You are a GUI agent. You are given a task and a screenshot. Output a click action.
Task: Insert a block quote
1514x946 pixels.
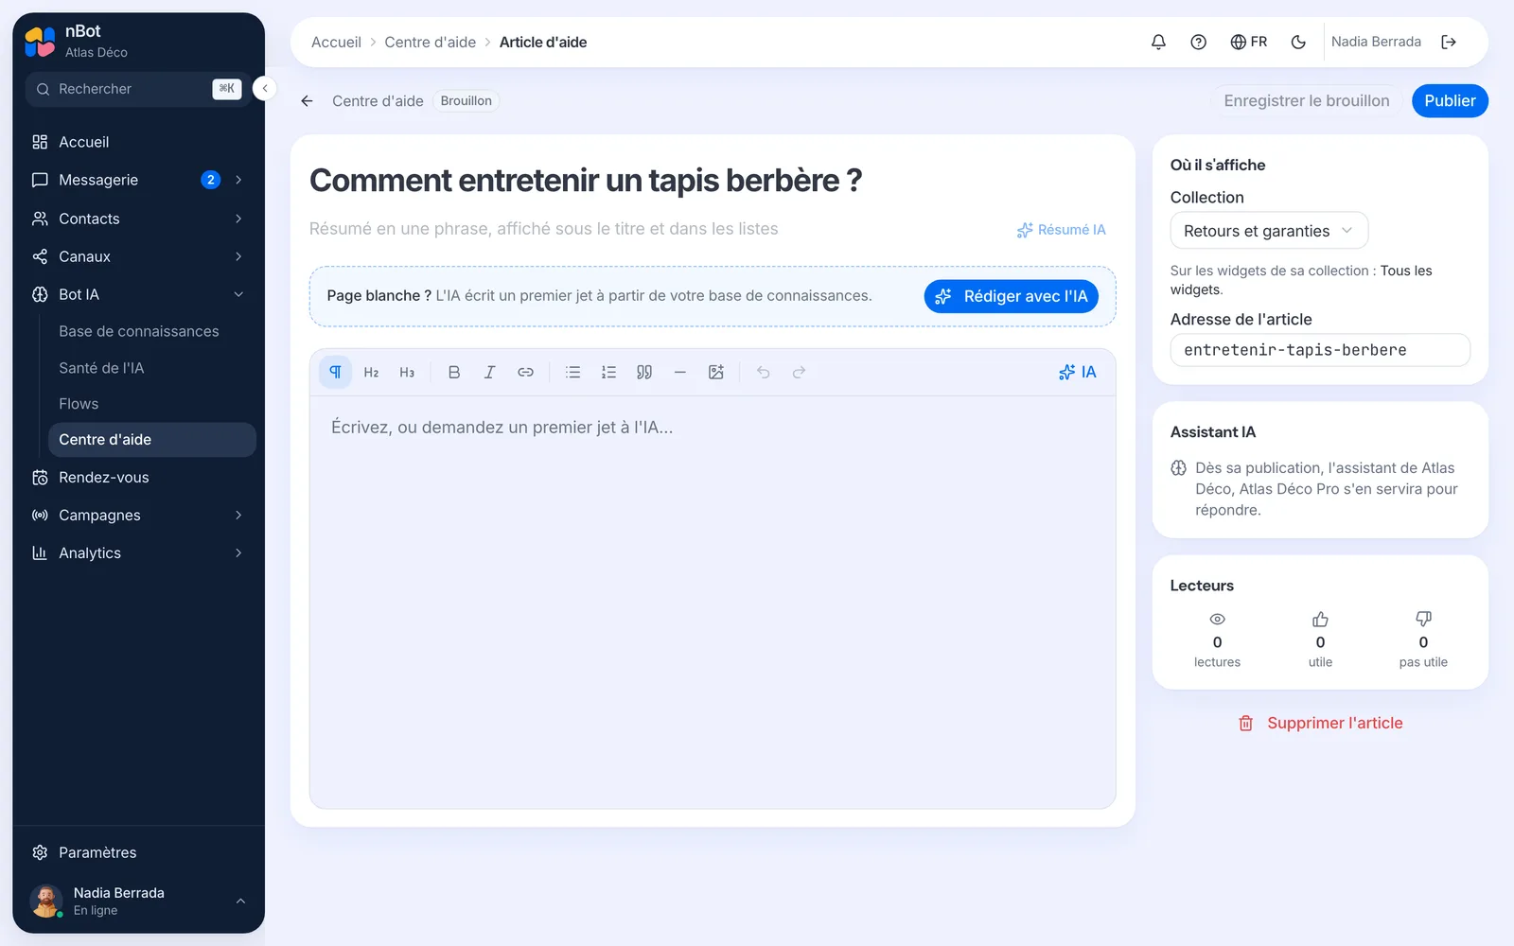644,373
